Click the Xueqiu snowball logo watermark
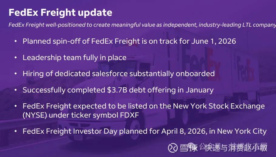This screenshot has width=276, height=157. [173, 148]
